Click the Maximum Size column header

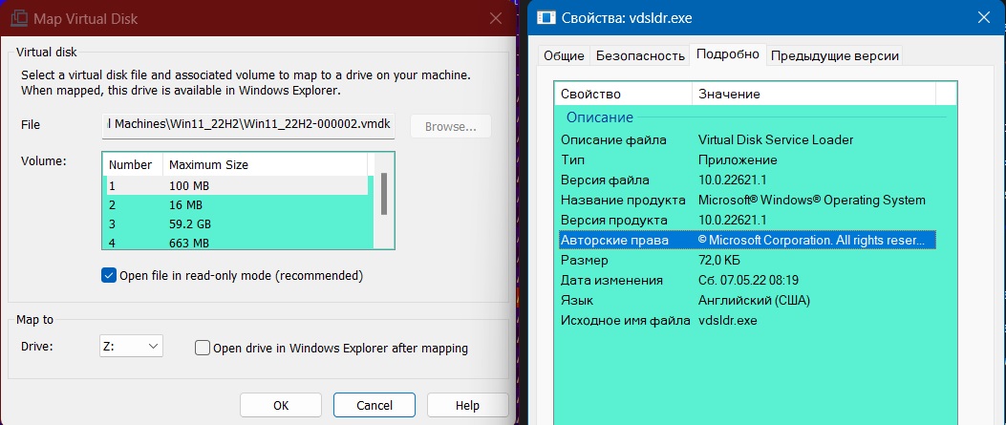(x=266, y=164)
